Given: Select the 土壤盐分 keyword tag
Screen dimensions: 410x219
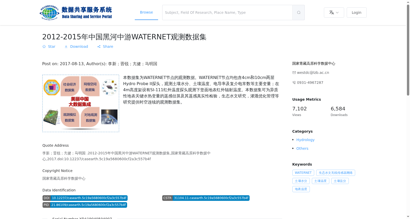Looking at the screenshot, I should (340, 181).
